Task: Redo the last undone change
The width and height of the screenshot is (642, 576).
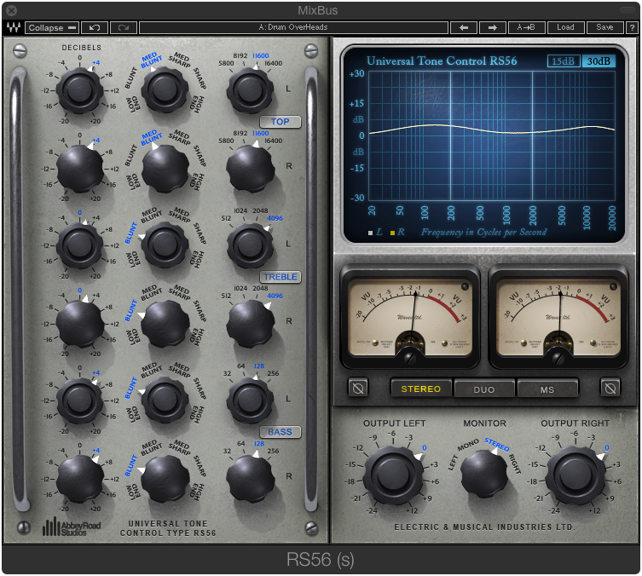Action: tap(124, 27)
